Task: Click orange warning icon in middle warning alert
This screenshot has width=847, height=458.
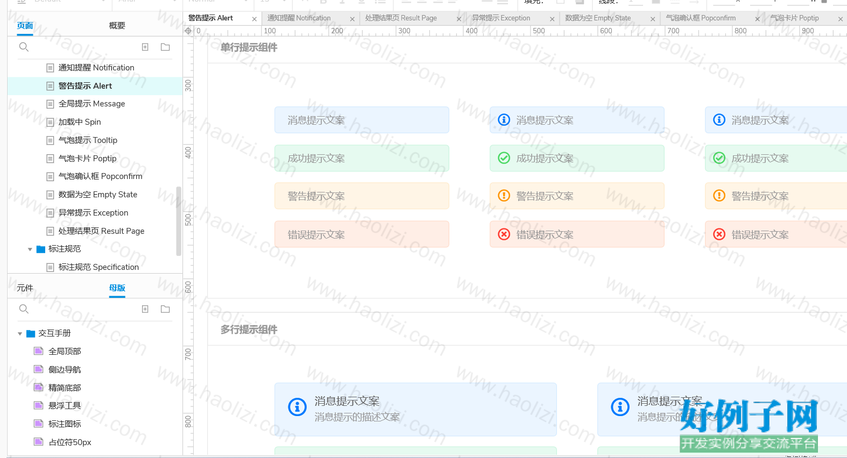Action: tap(504, 195)
